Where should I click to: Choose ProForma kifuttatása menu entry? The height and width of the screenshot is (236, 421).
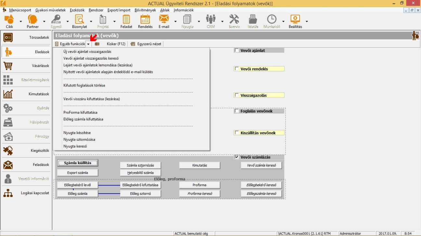[80, 112]
